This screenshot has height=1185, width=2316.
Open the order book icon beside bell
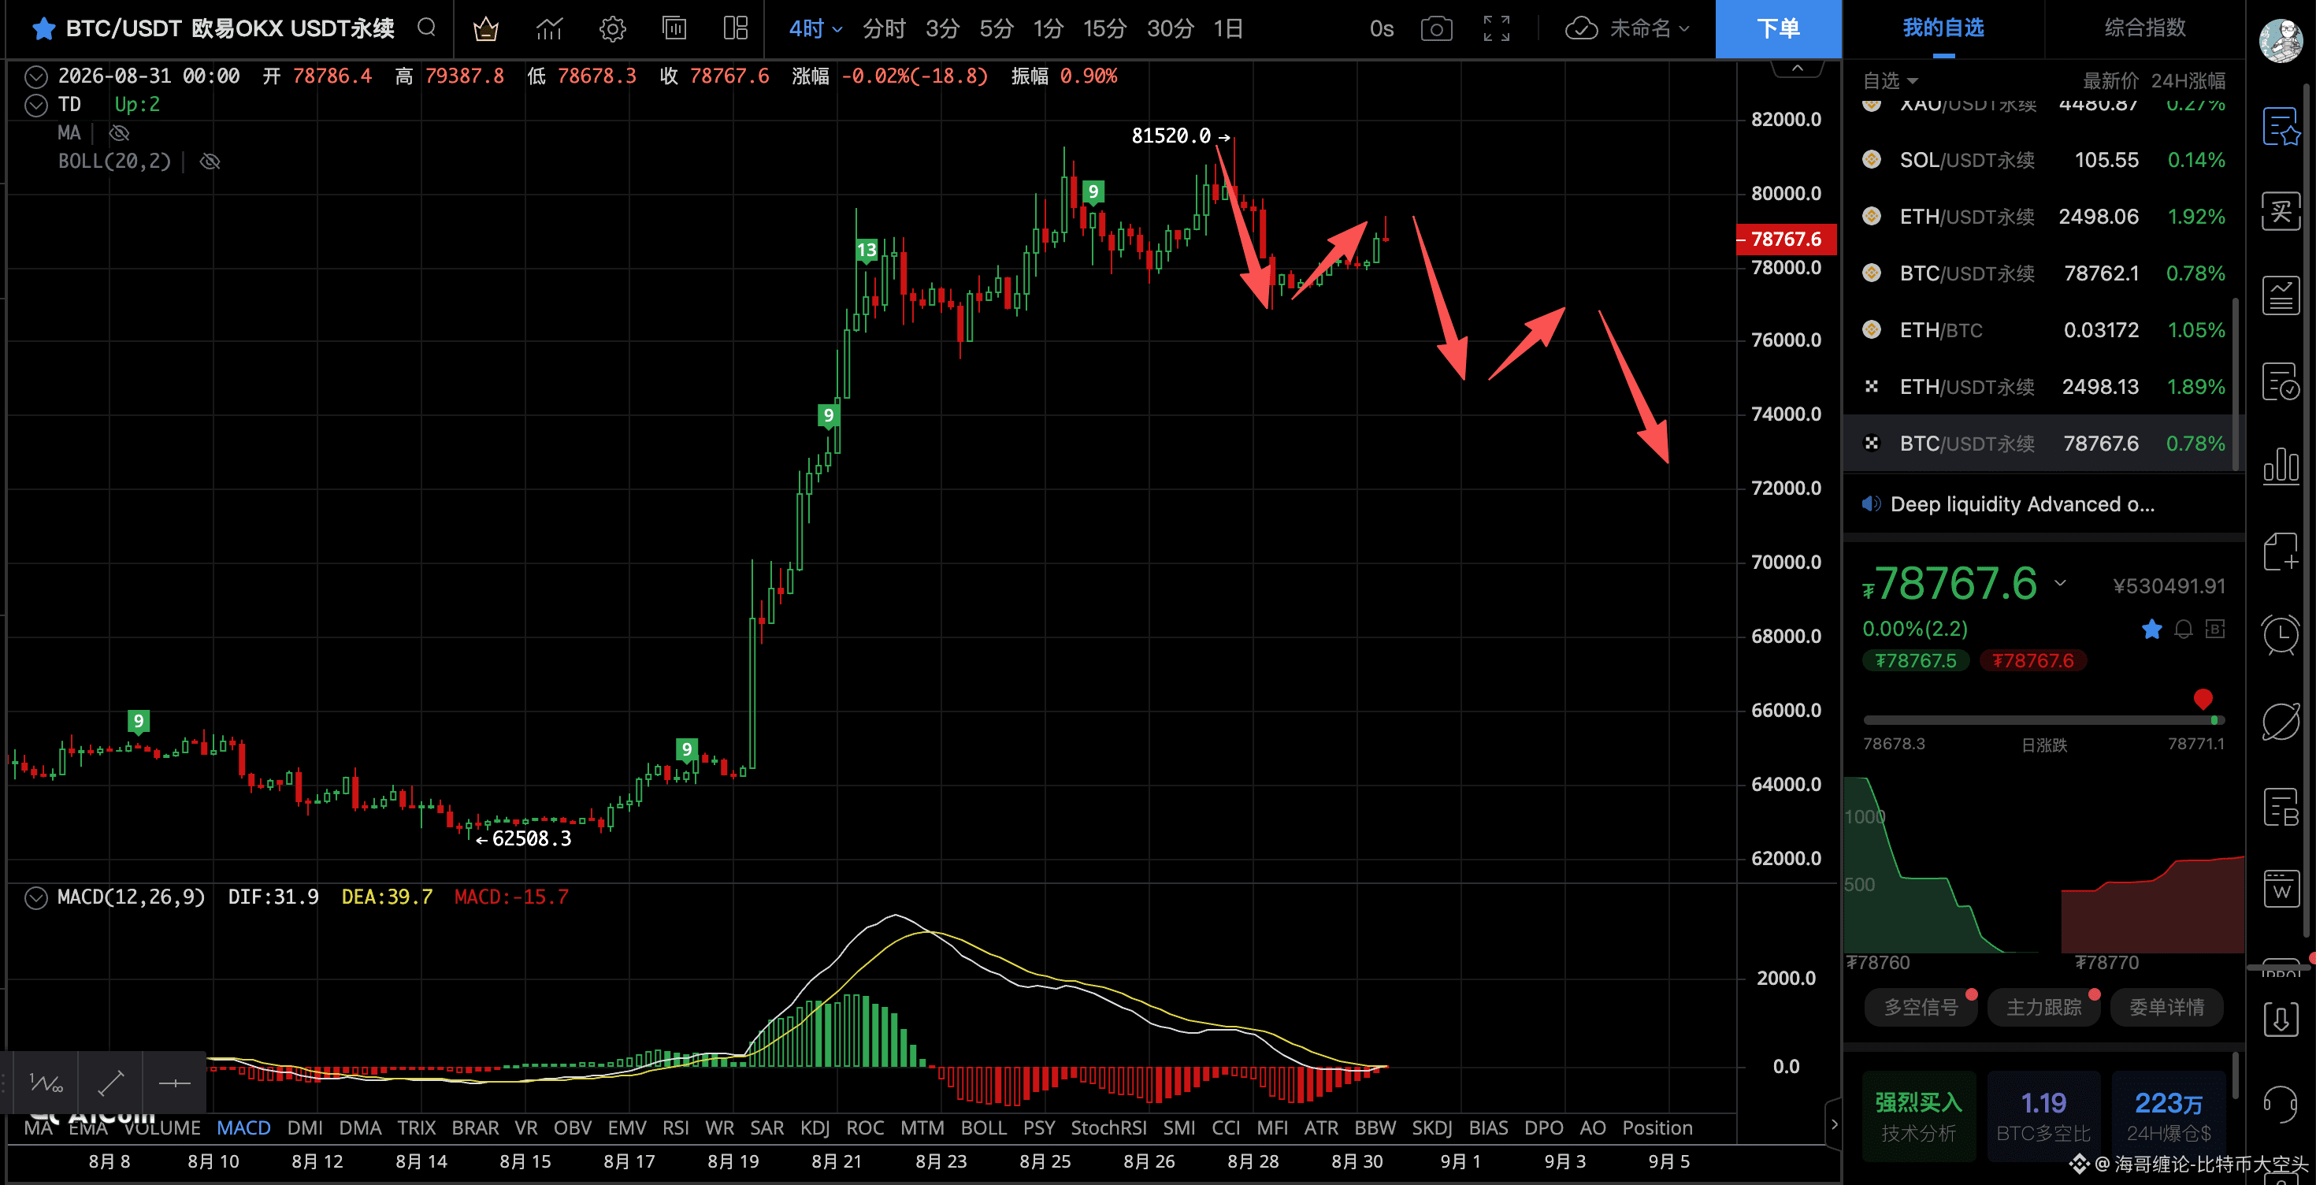coord(2215,630)
